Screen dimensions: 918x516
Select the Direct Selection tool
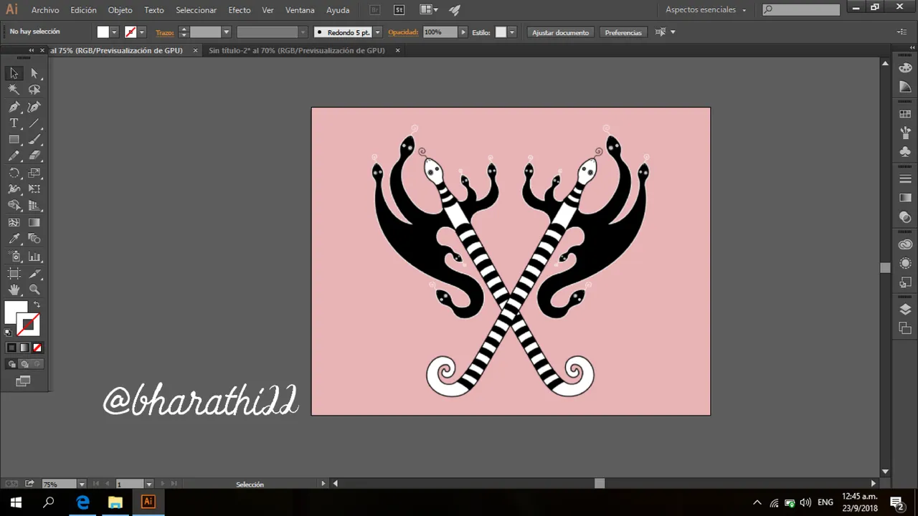pos(34,73)
